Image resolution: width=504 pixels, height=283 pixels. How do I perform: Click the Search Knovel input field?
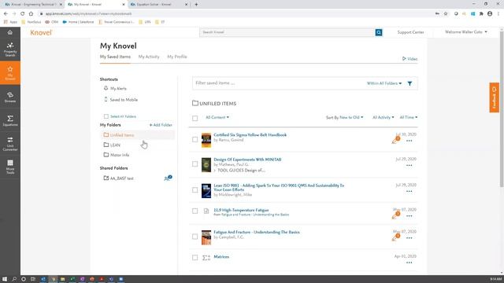[287, 32]
